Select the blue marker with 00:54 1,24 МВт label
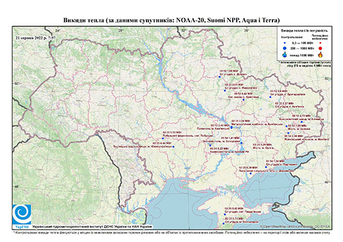 pos(266,167)
